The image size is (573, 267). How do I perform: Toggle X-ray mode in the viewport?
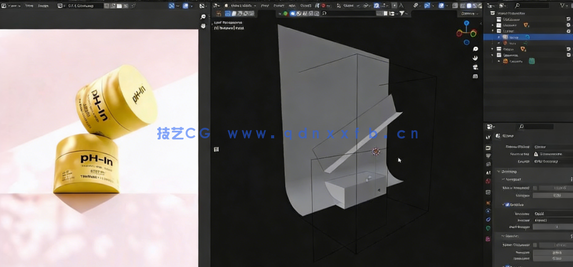point(454,6)
